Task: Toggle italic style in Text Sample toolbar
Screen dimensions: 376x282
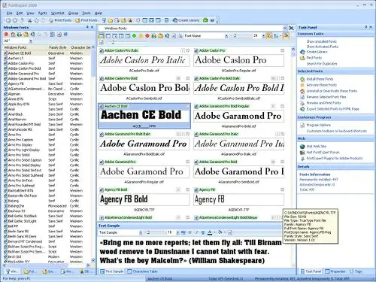Action: 196,232
